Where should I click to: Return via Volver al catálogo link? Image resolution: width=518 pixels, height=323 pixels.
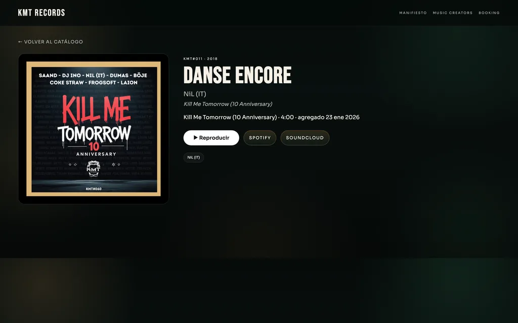[x=51, y=42]
